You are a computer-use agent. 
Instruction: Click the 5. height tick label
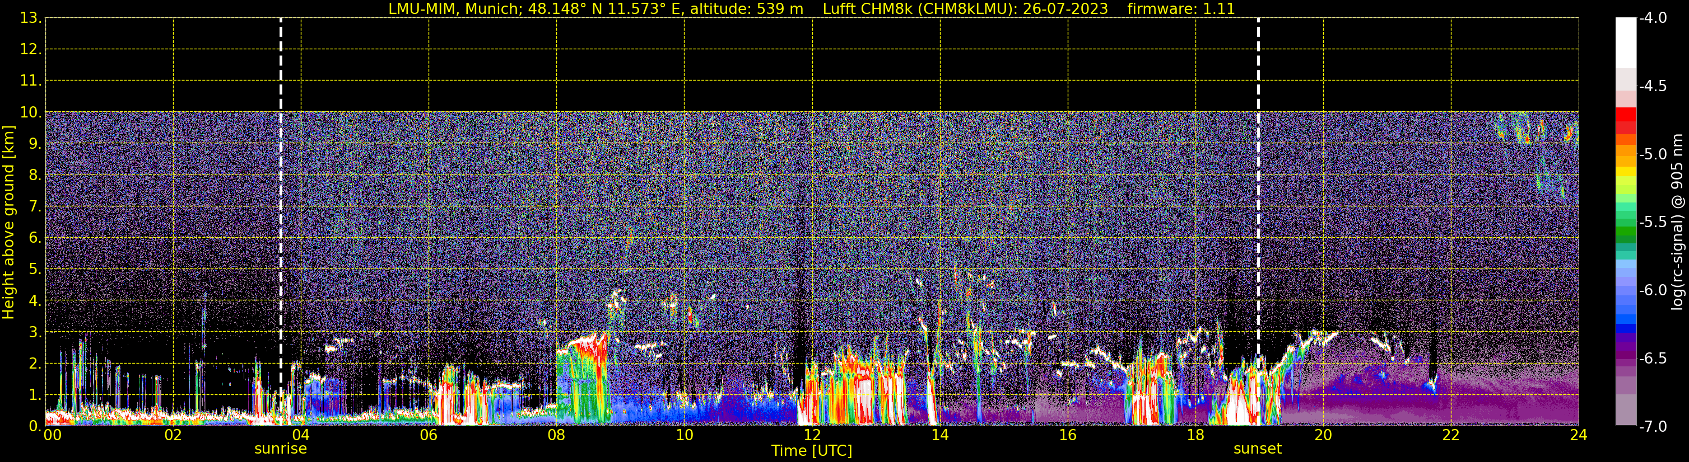click(35, 269)
